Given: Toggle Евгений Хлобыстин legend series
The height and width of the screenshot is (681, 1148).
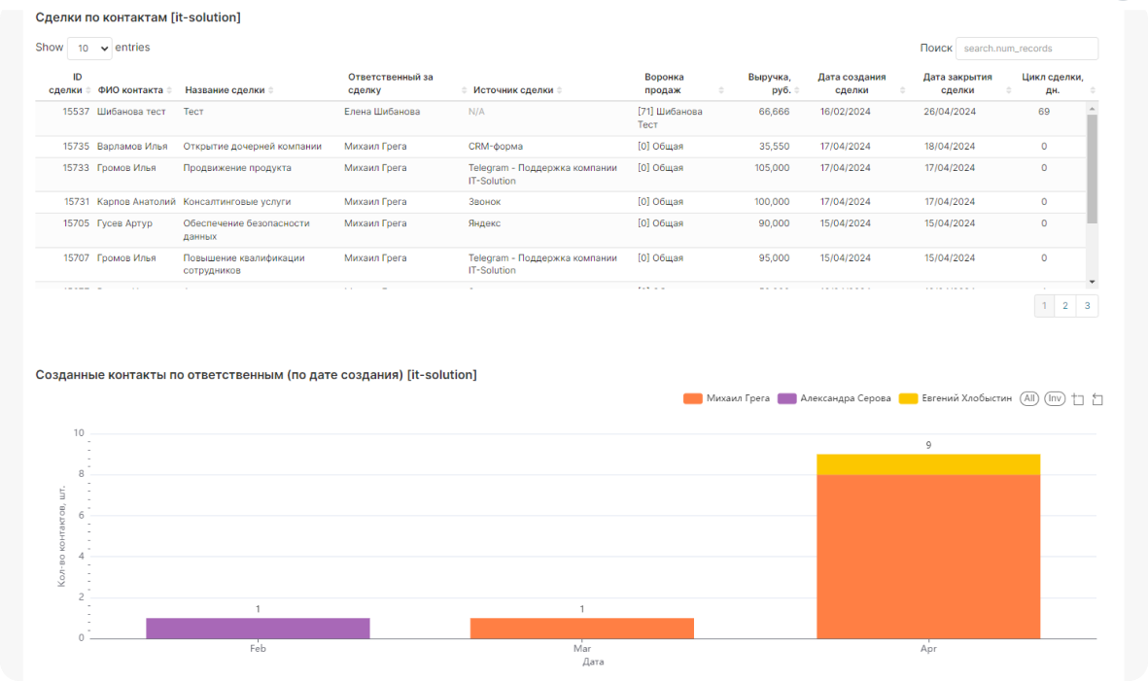Looking at the screenshot, I should click(x=956, y=398).
